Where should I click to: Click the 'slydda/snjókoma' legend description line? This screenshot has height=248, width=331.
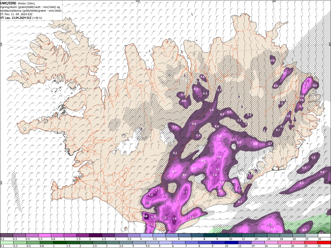pyautogui.click(x=31, y=11)
